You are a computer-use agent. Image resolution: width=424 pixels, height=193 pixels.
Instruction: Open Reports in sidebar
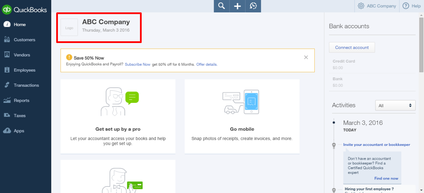[x=21, y=100]
